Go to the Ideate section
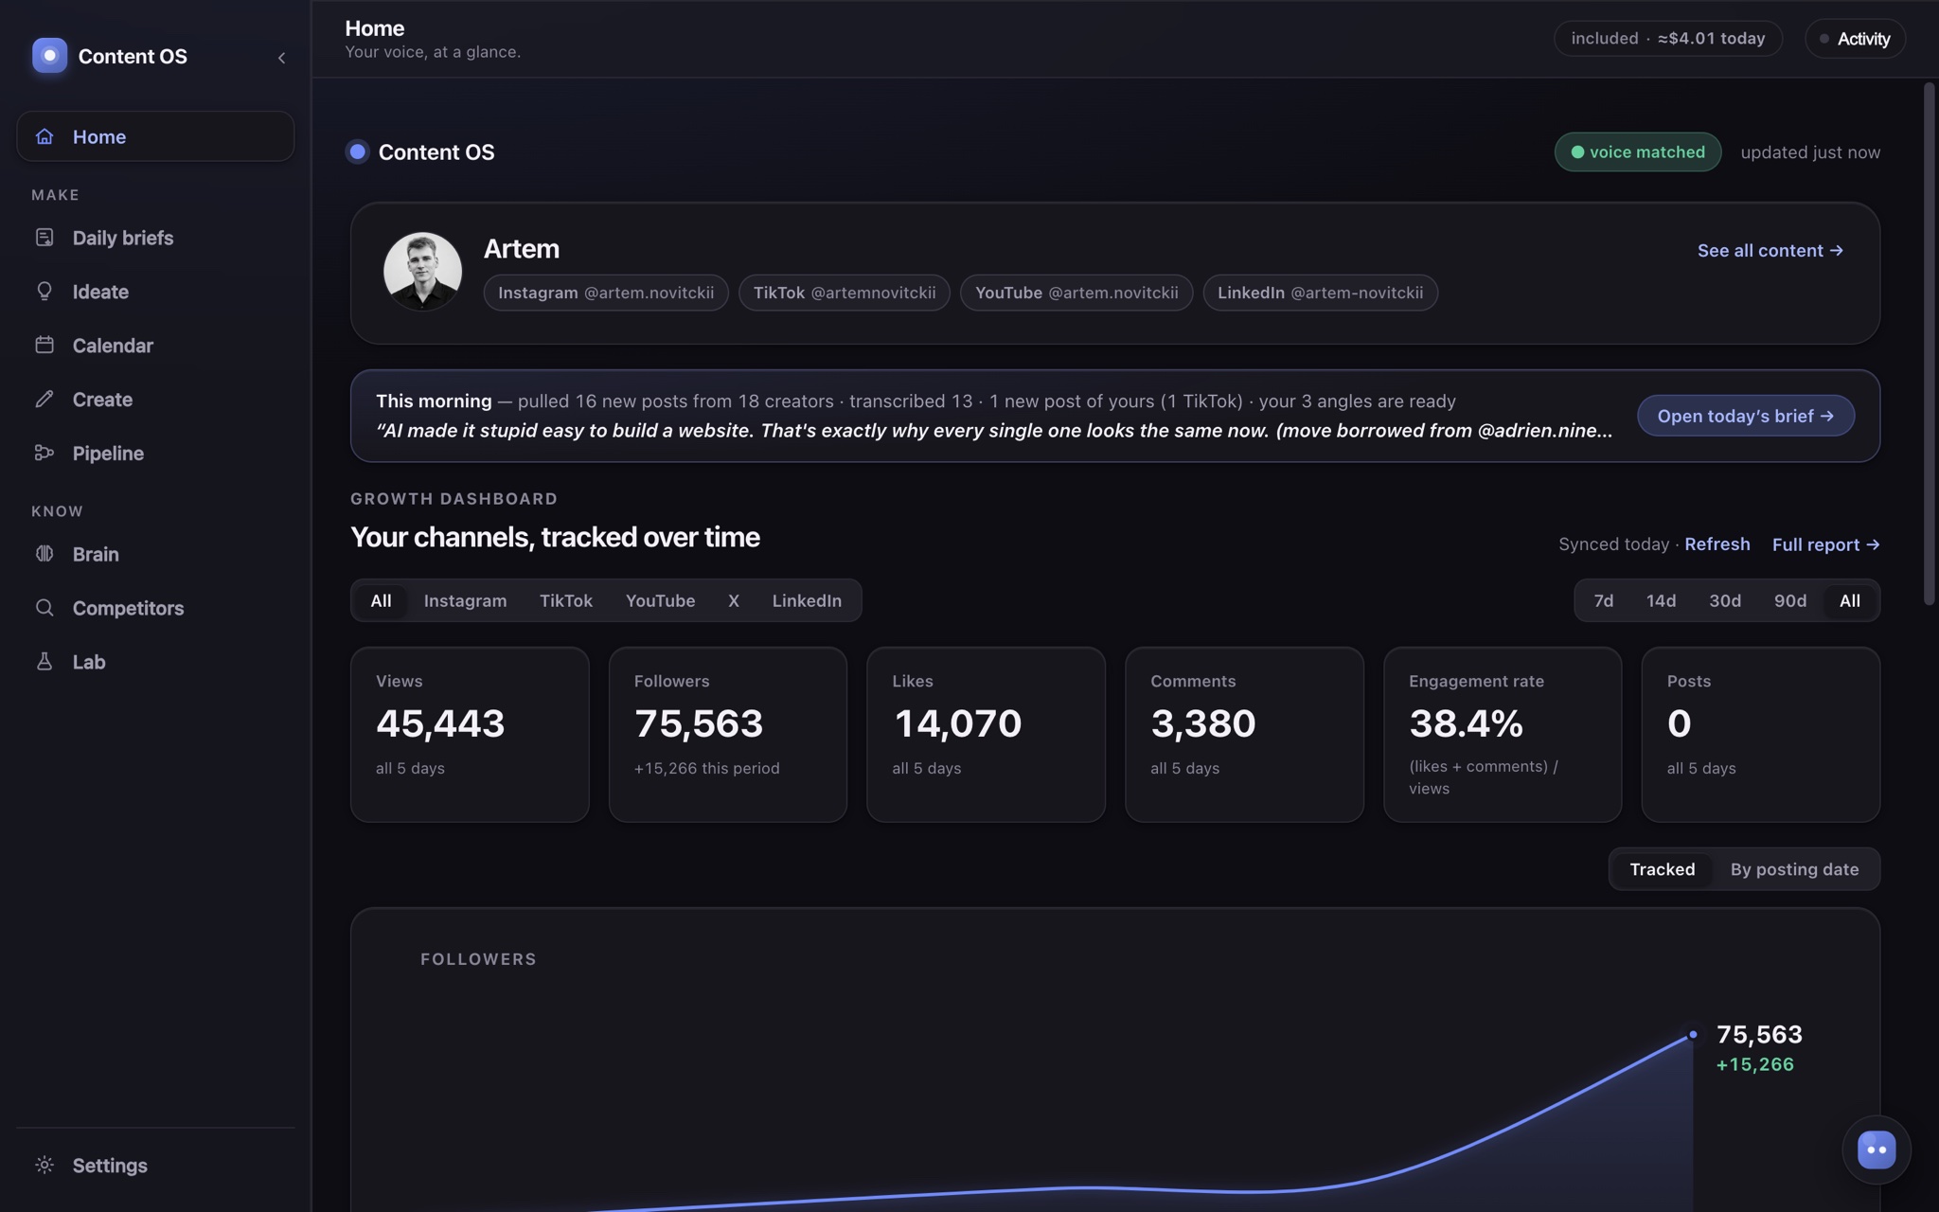1939x1212 pixels. pyautogui.click(x=155, y=292)
